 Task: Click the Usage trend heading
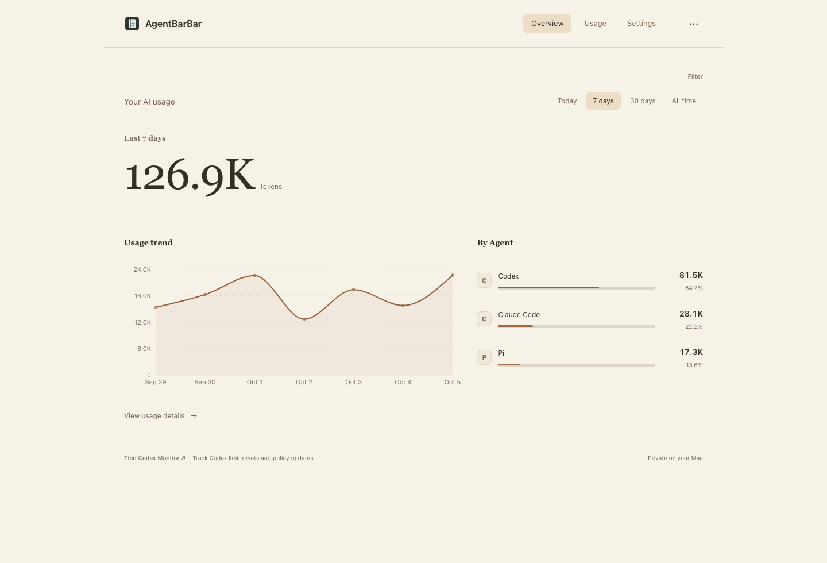pyautogui.click(x=148, y=242)
